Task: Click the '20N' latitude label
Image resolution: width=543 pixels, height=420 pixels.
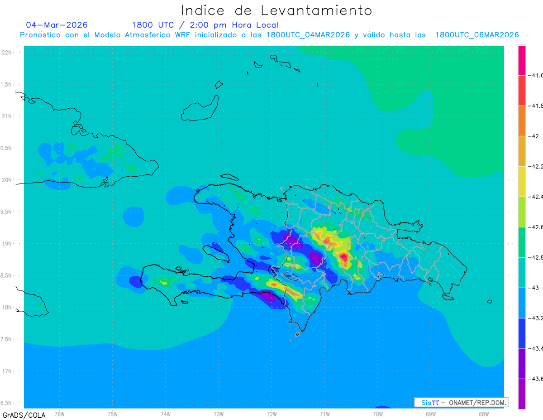Action: pyautogui.click(x=7, y=180)
